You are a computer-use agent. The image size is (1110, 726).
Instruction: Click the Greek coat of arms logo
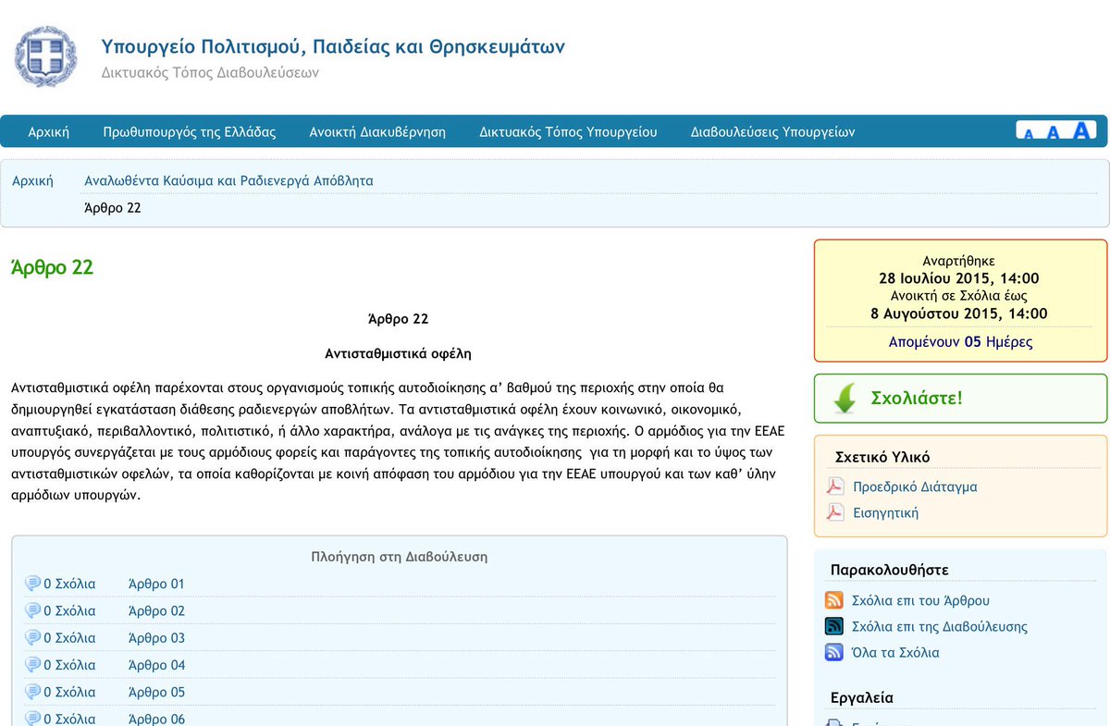point(44,56)
